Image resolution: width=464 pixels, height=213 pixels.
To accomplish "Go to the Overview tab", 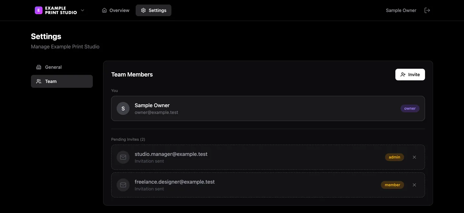I will coord(116,10).
